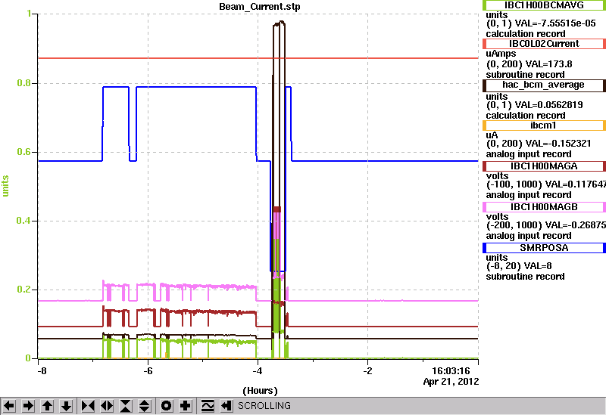Click 'analog input record' under ibcm1
606x415 pixels.
pyautogui.click(x=528, y=154)
